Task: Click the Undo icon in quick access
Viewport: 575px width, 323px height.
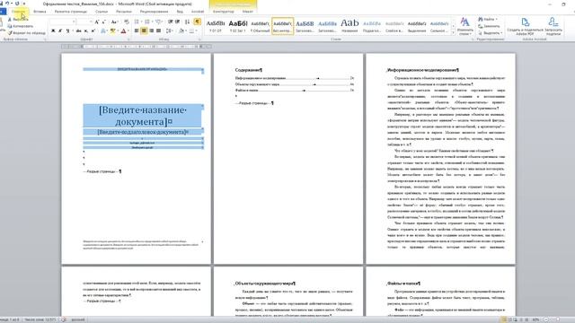Action: pos(7,4)
